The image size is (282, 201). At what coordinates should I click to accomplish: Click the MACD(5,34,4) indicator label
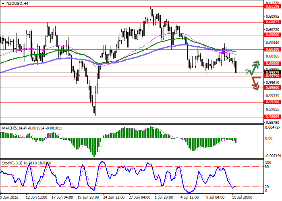14,128
